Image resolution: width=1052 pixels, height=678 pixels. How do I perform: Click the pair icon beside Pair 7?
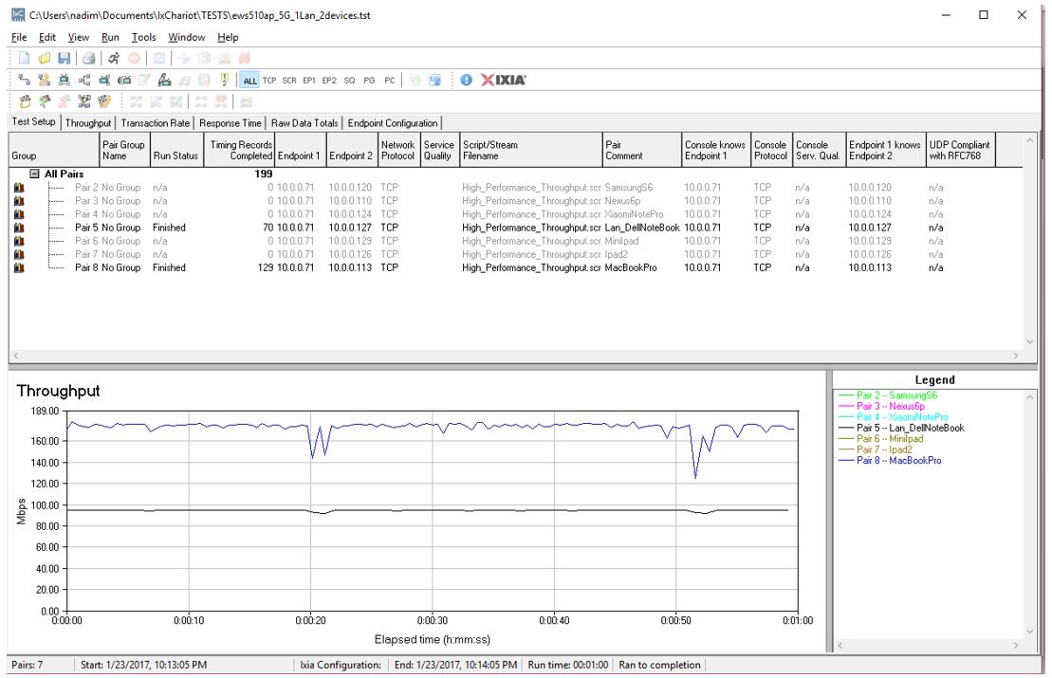[x=19, y=255]
